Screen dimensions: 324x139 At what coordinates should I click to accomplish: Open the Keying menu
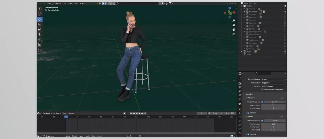(57, 113)
